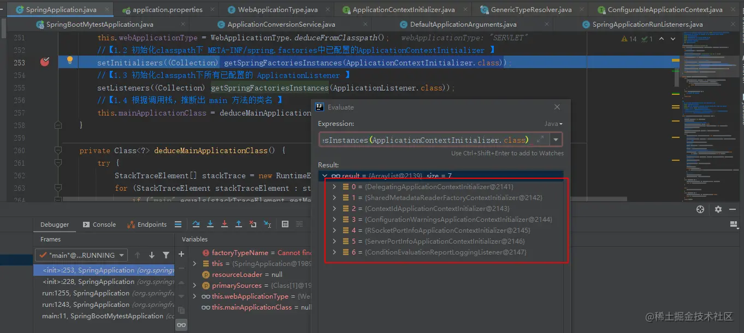Collapse the deduceMainApplicationClass method fold marker
The height and width of the screenshot is (333, 744).
click(58, 150)
